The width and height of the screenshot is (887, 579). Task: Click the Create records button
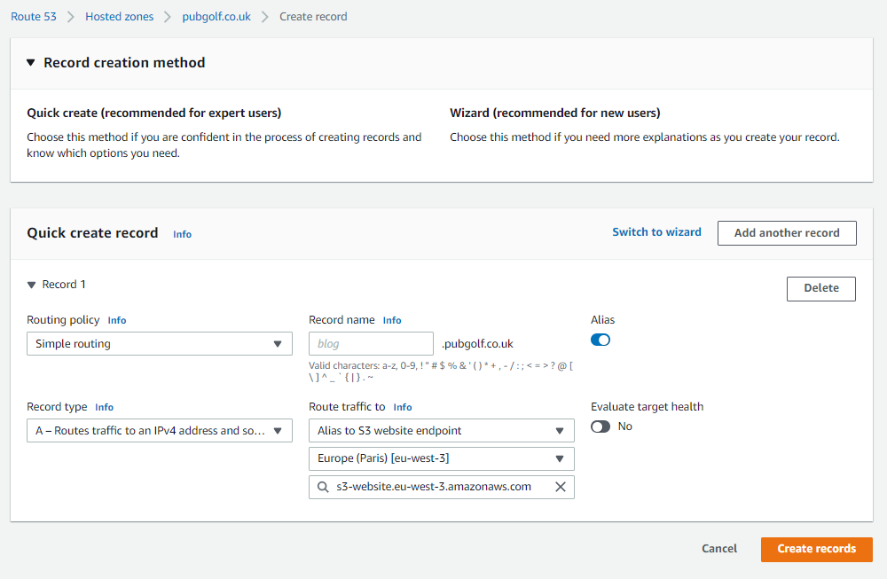(x=816, y=549)
